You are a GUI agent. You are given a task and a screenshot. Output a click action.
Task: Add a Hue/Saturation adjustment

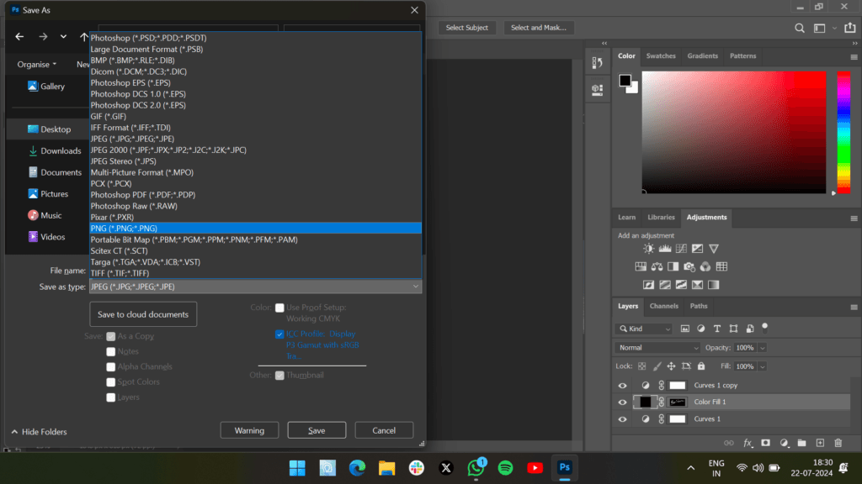[641, 266]
